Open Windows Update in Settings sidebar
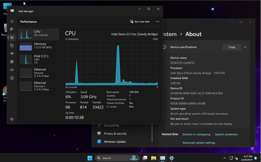 115,142
